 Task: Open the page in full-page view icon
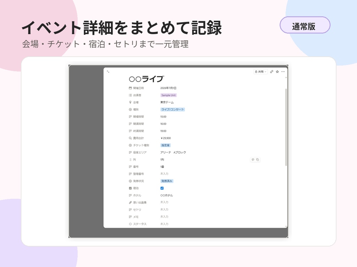pos(108,72)
